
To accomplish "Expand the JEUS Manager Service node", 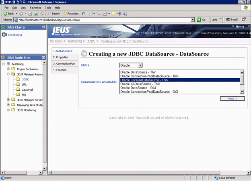I will [x=8, y=100].
